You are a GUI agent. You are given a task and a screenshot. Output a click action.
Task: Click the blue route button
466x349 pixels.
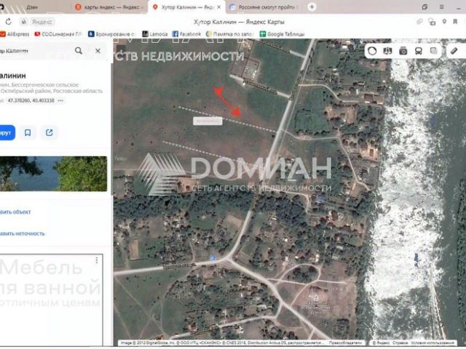6,132
